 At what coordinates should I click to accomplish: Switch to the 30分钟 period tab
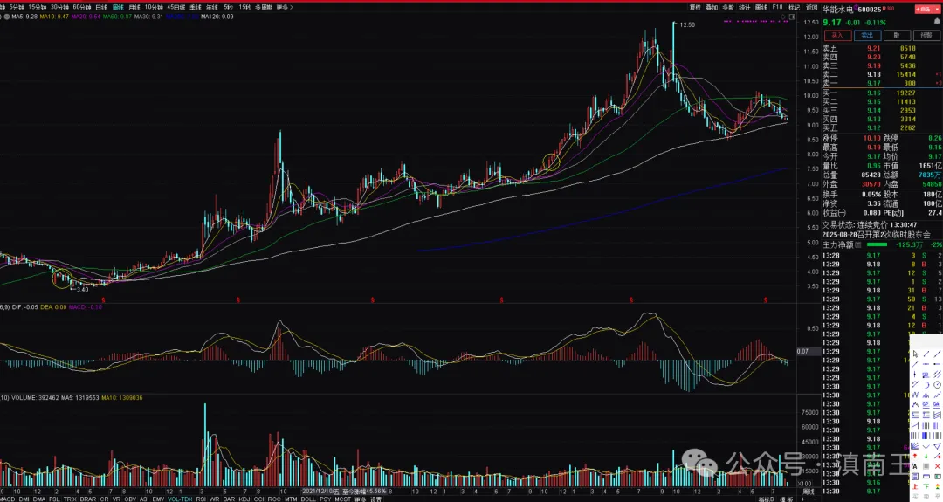59,7
